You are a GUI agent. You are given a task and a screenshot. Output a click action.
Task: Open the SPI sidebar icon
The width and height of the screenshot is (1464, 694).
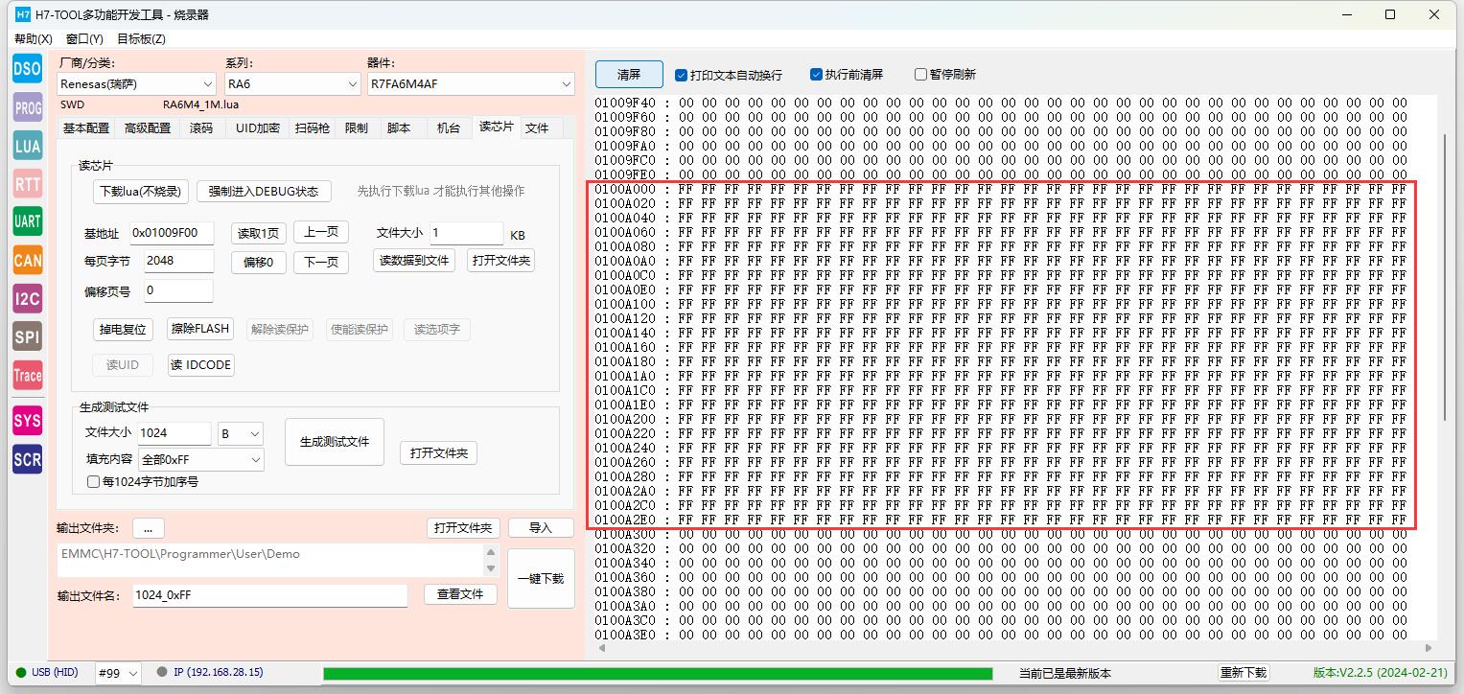pyautogui.click(x=27, y=336)
